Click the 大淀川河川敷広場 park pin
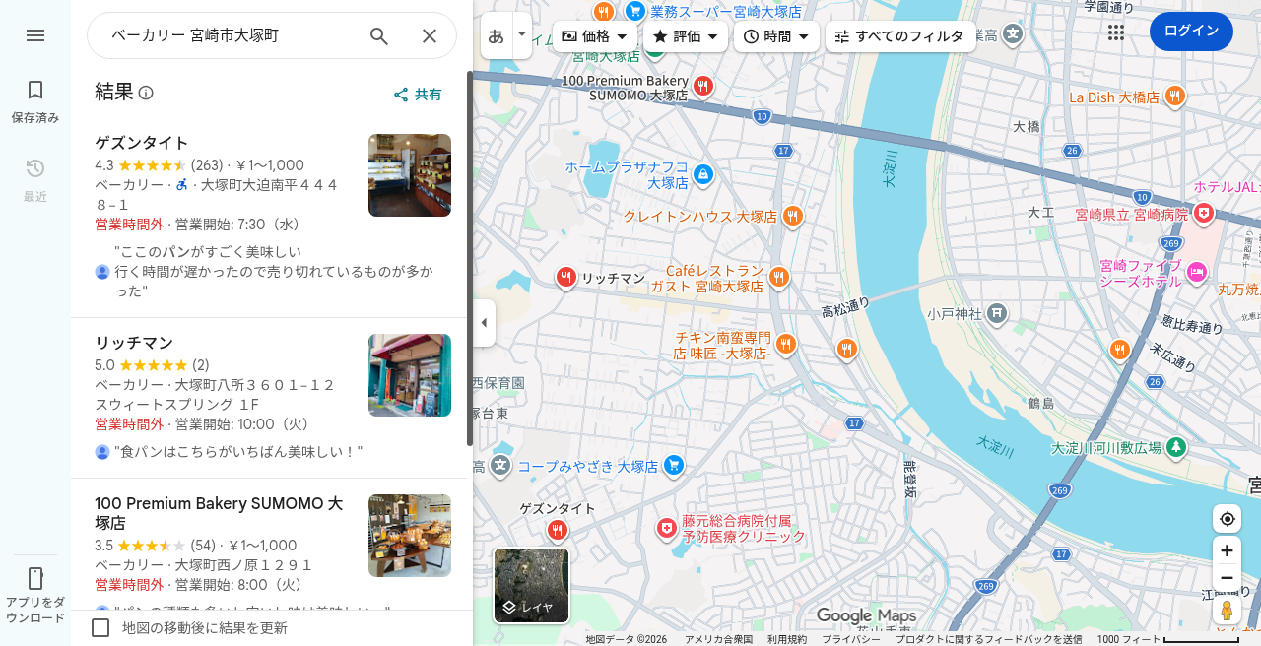Screen dimensions: 1261x646 (x=1176, y=447)
